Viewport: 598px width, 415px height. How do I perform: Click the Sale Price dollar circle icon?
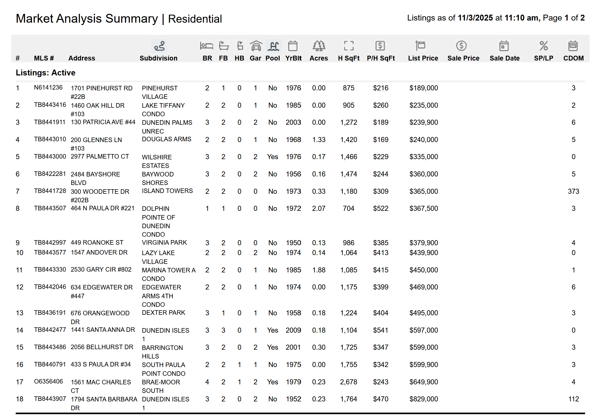coord(461,46)
